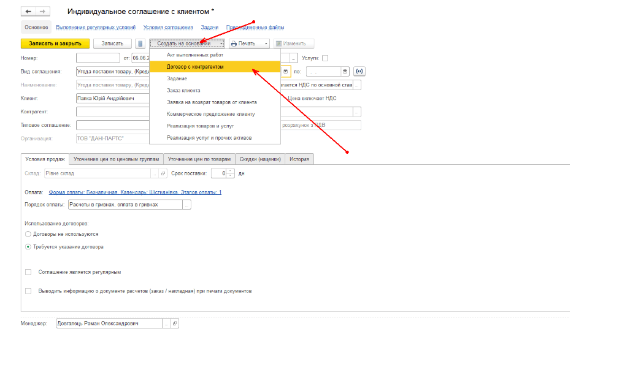The width and height of the screenshot is (633, 372).
Task: Open the Менеджер record via open icon
Action: (175, 323)
